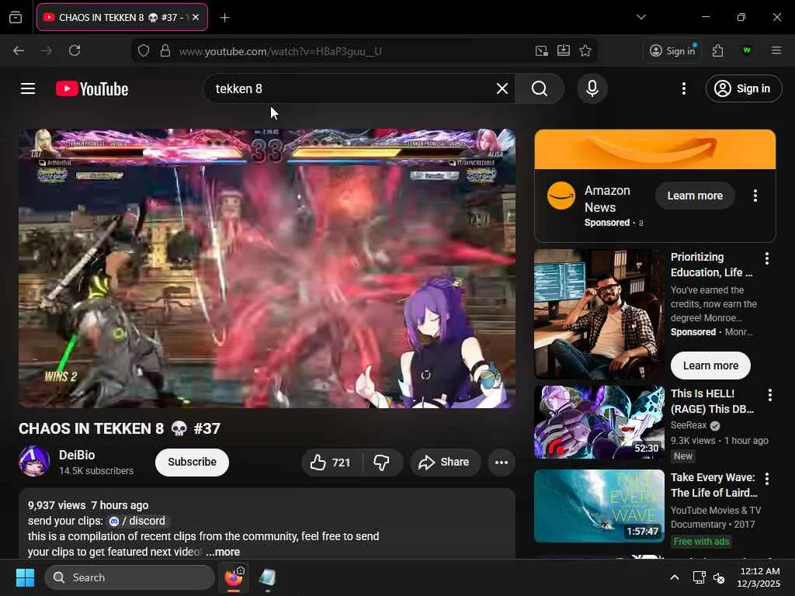Click the Amazon News logo icon
Image resolution: width=795 pixels, height=596 pixels.
tap(561, 196)
